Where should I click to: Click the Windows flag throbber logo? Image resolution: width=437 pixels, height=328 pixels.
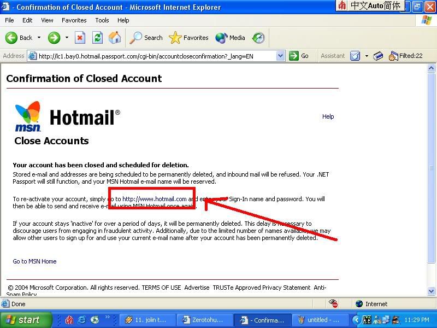(x=427, y=20)
